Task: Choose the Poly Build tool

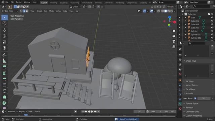Action: point(4,97)
